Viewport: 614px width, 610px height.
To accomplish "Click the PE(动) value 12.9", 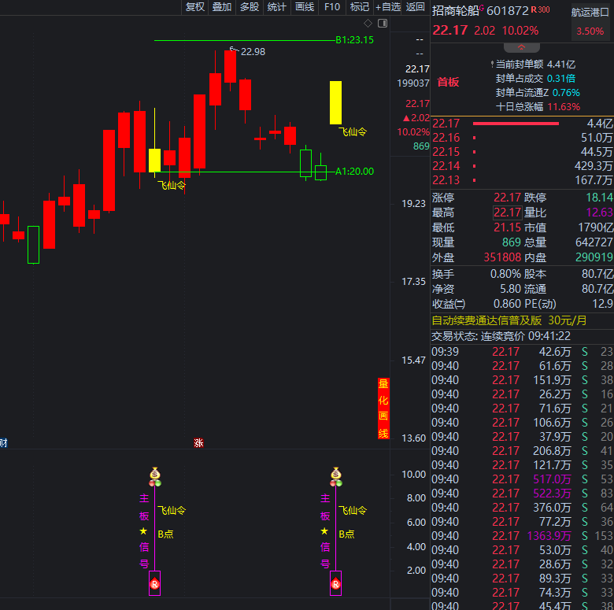I will (x=602, y=304).
